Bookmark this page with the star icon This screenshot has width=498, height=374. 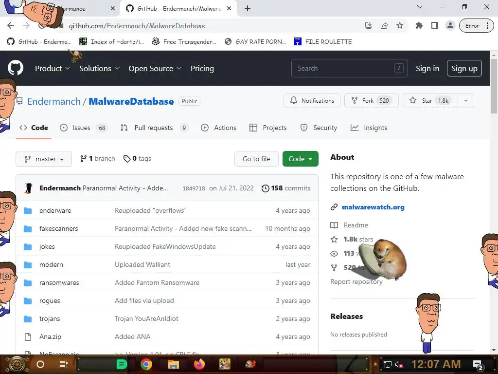click(400, 26)
